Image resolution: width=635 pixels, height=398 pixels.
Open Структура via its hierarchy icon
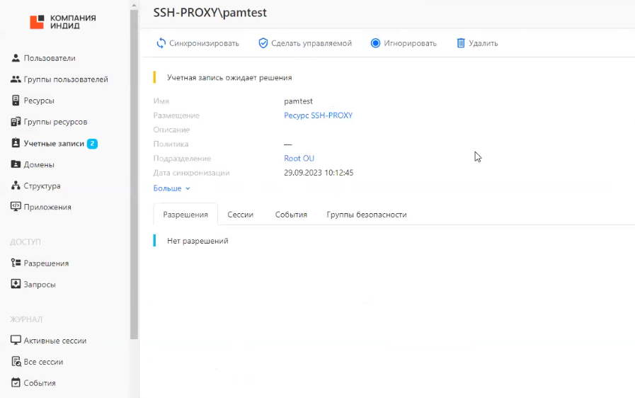pos(16,186)
